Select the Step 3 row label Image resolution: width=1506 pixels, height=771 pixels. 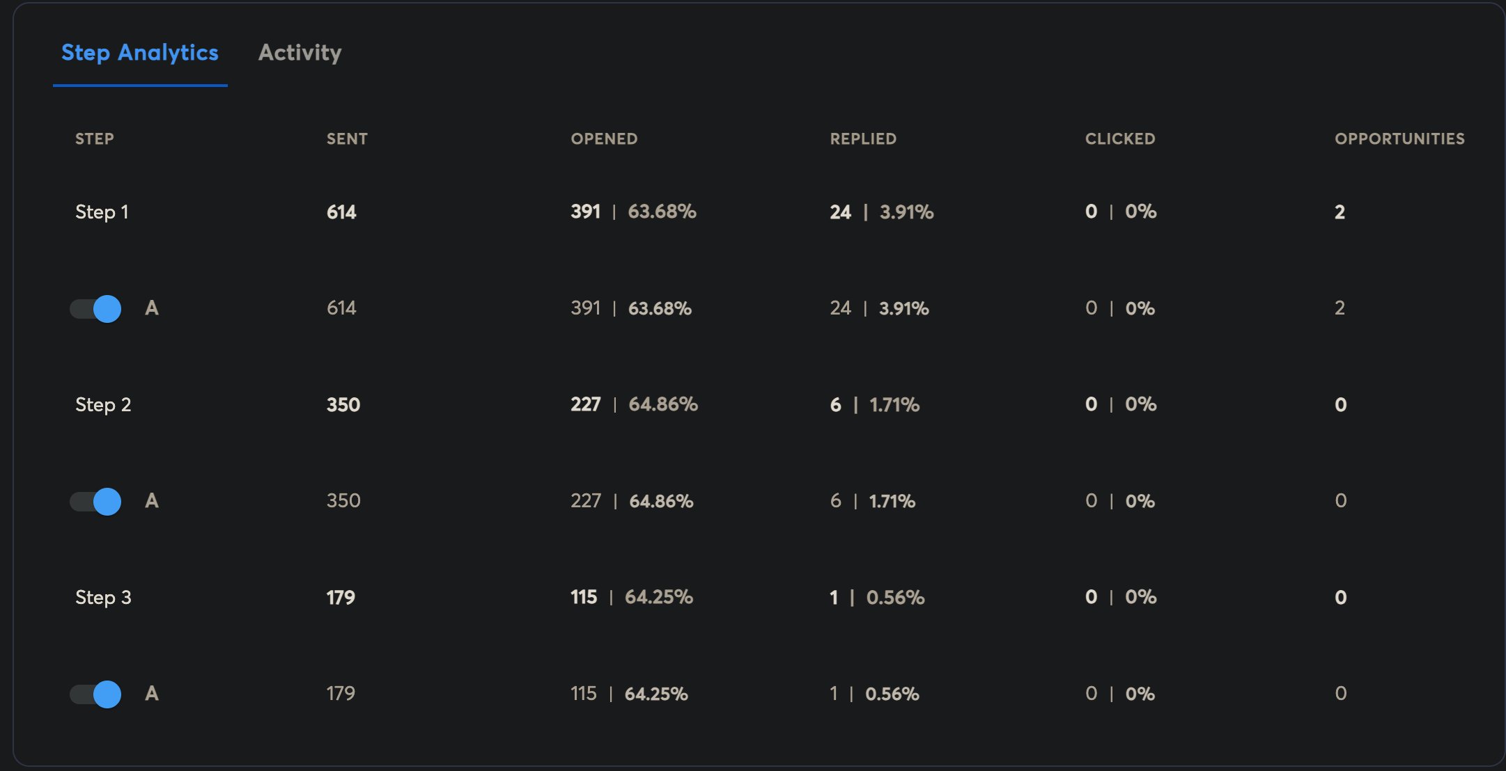tap(103, 598)
